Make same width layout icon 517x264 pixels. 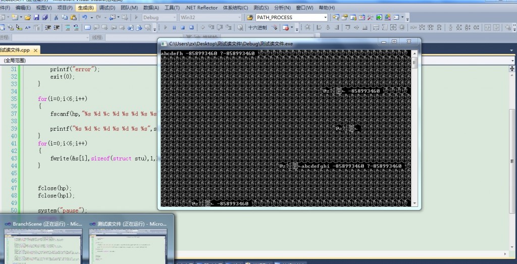point(376,28)
